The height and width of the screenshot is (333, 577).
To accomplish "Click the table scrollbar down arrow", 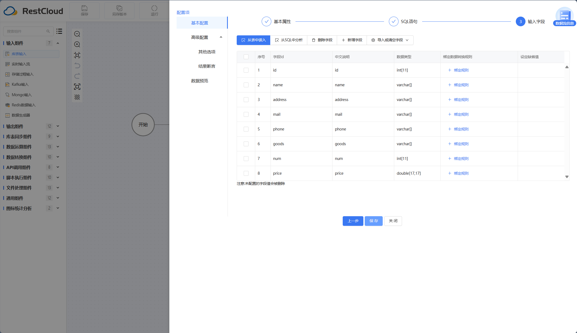I will (x=567, y=177).
